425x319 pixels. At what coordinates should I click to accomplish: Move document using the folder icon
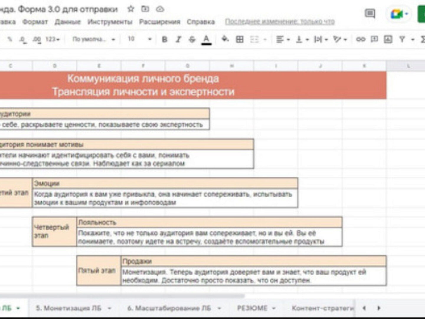pos(145,9)
